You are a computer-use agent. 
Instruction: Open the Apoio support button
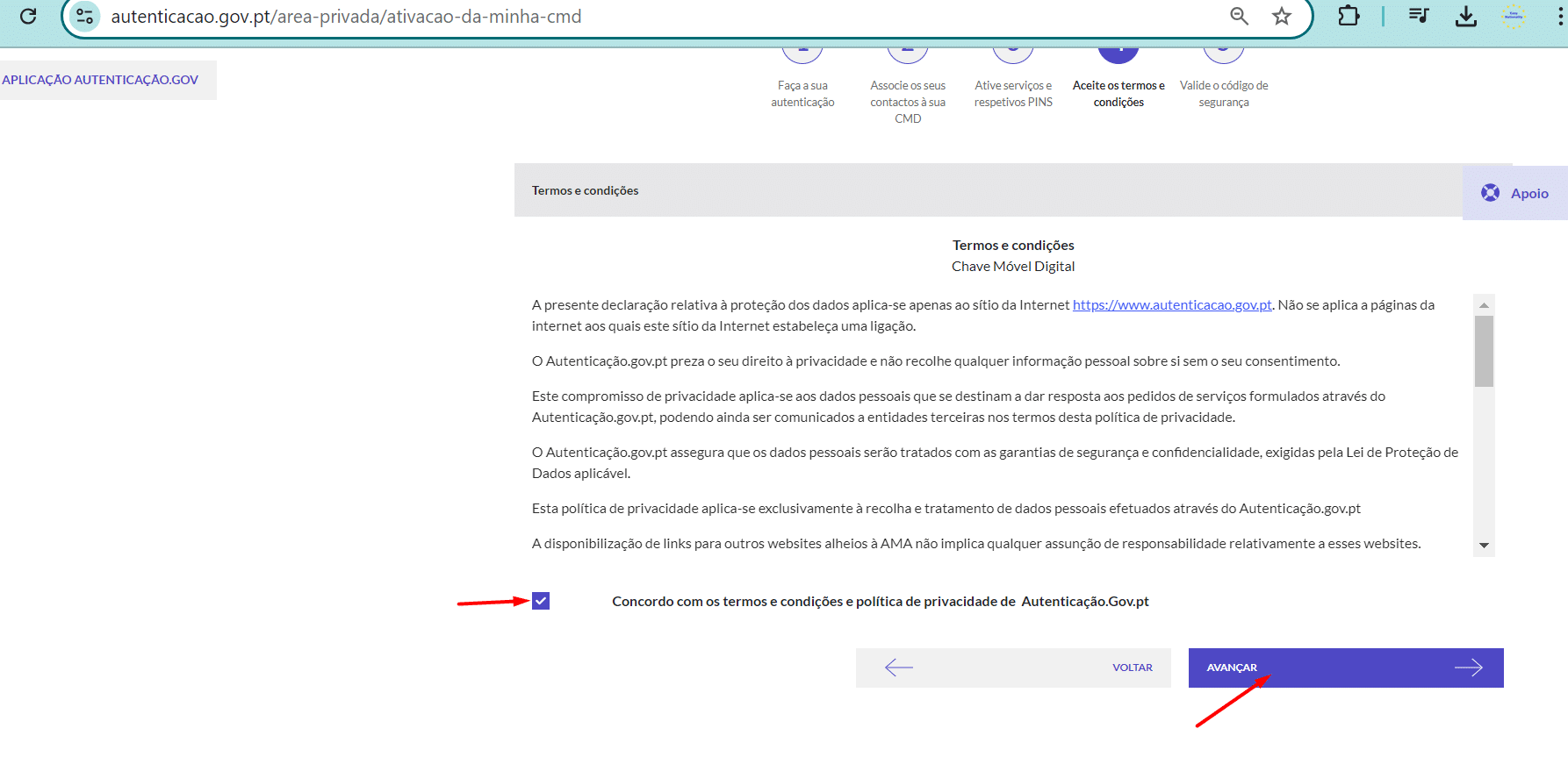[1514, 193]
